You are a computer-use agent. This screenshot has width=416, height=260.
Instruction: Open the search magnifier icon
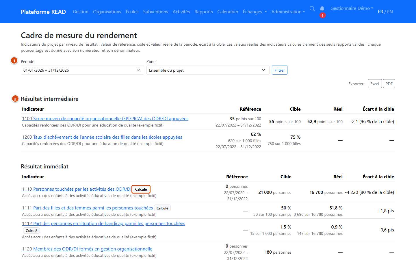312,9
